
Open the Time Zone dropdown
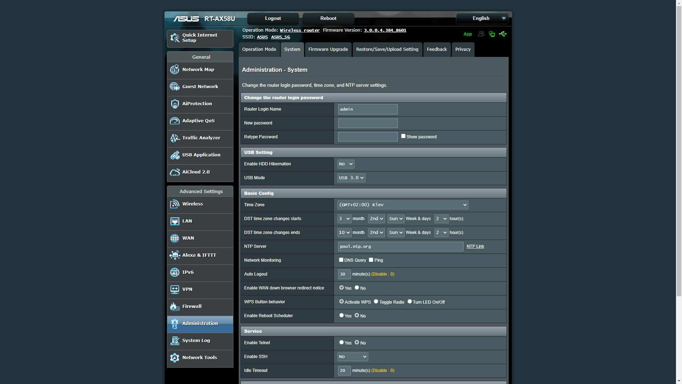(x=402, y=205)
